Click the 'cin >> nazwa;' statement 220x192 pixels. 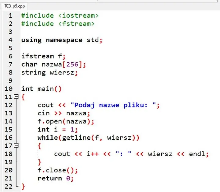click(64, 113)
